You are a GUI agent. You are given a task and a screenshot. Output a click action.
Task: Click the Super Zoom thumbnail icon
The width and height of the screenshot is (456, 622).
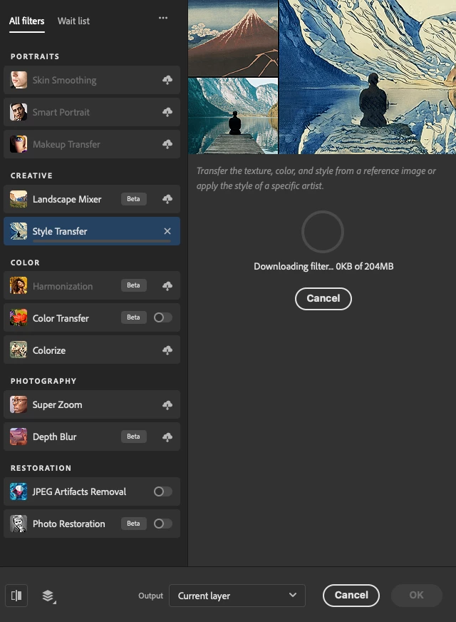[19, 404]
